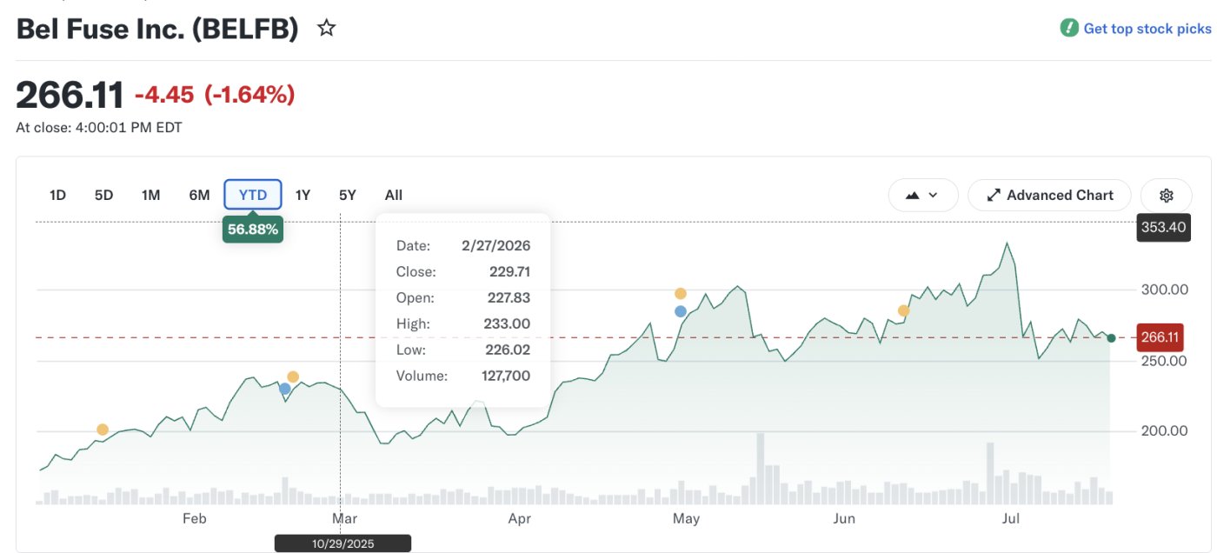The image size is (1217, 553).
Task: Click the blue event marker in late February
Action: pos(284,389)
